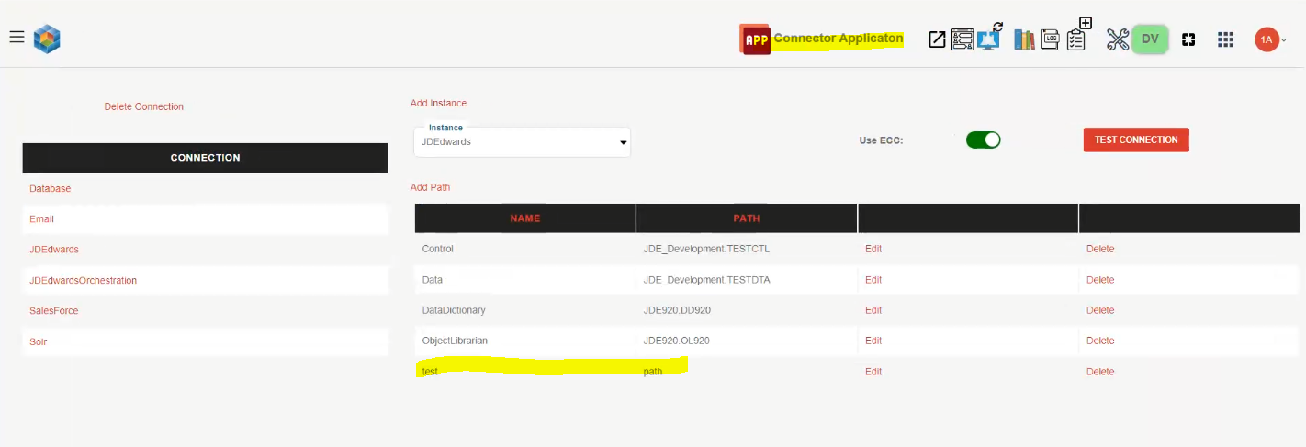Toggle the Use ECC switch
The image size is (1306, 447).
coord(983,140)
